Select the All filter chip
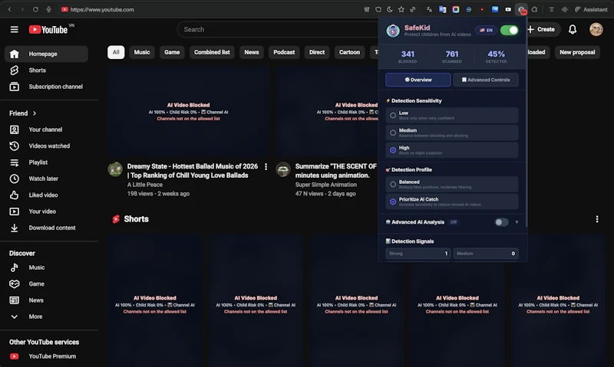614x367 pixels. tap(116, 52)
